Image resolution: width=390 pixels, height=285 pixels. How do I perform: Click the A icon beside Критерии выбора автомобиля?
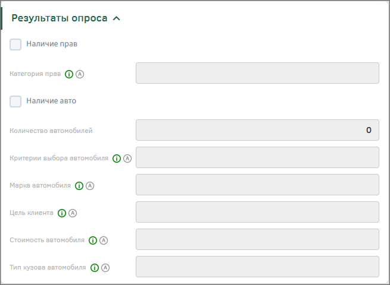point(127,159)
